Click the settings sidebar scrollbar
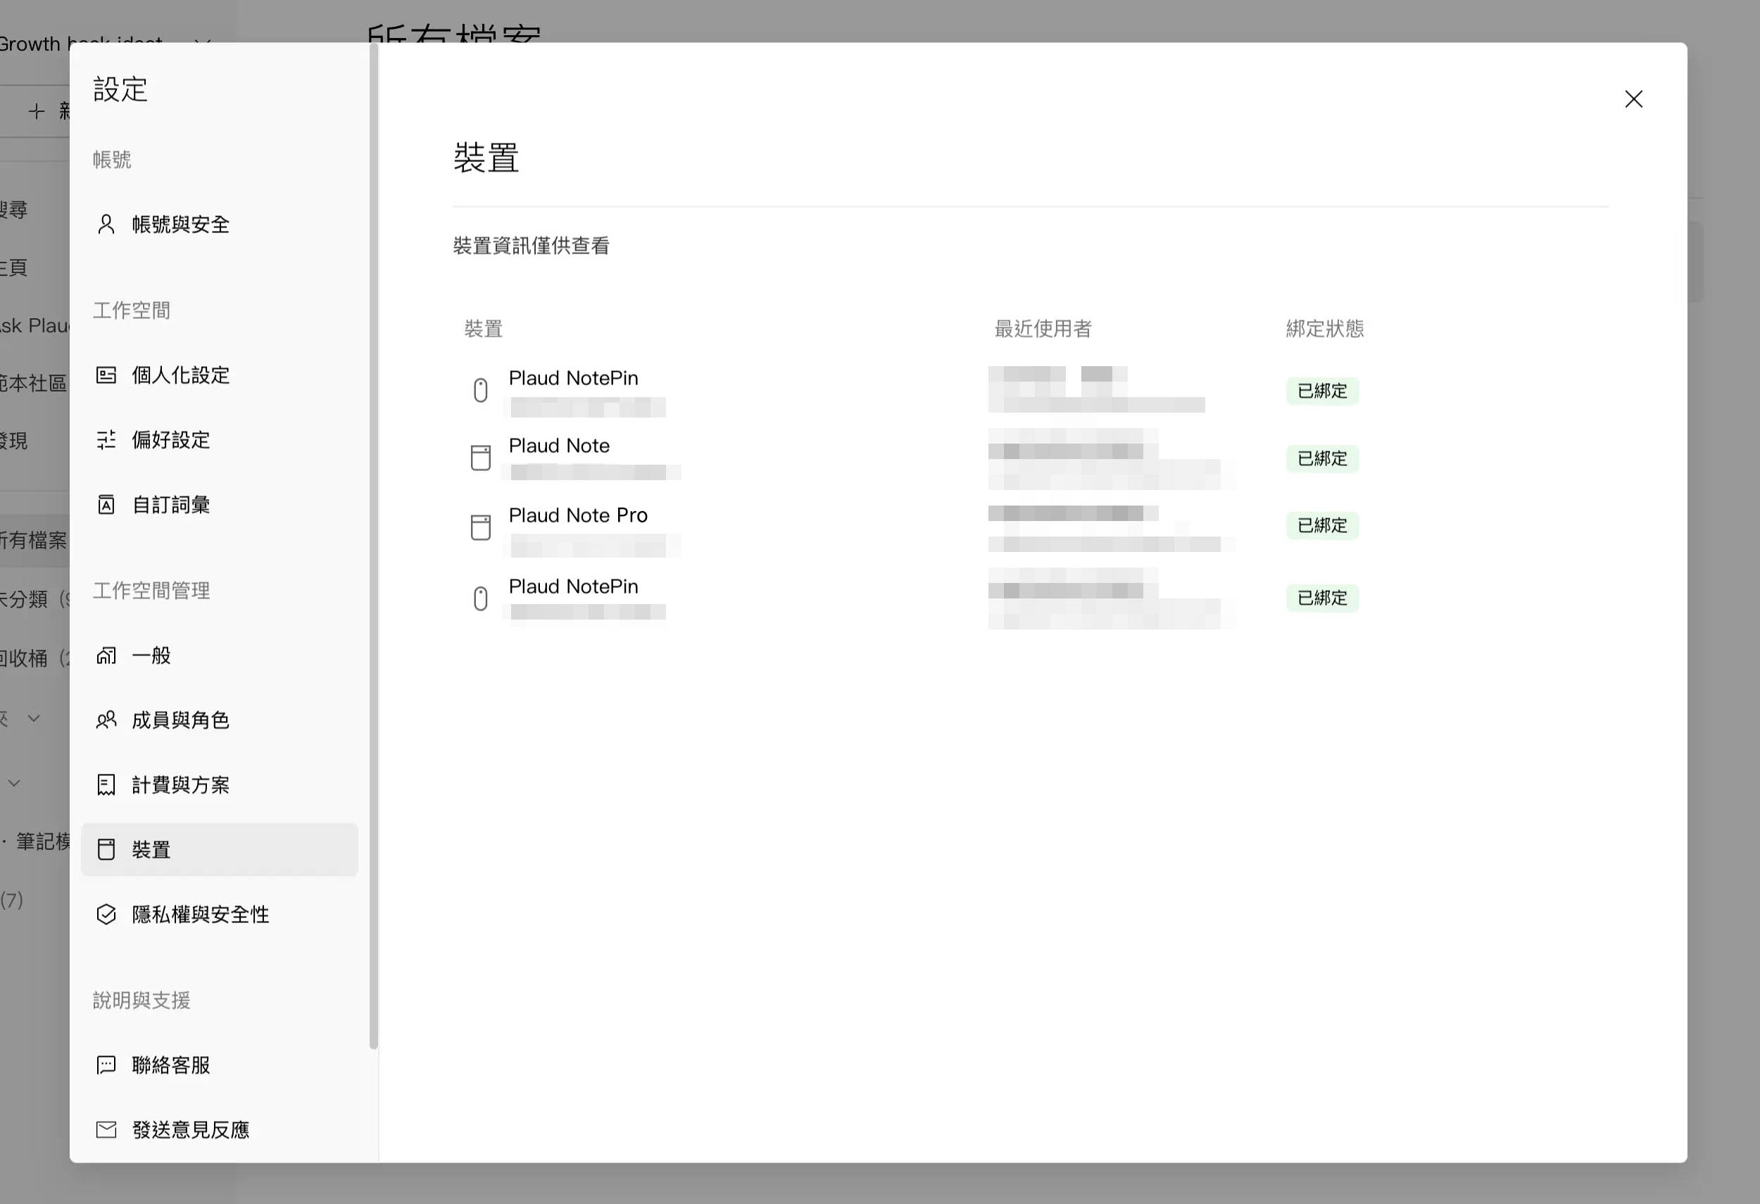1760x1204 pixels. click(373, 545)
